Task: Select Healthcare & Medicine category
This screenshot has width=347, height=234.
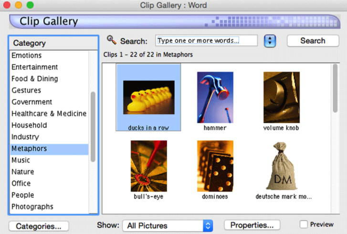Action: pyautogui.click(x=49, y=113)
